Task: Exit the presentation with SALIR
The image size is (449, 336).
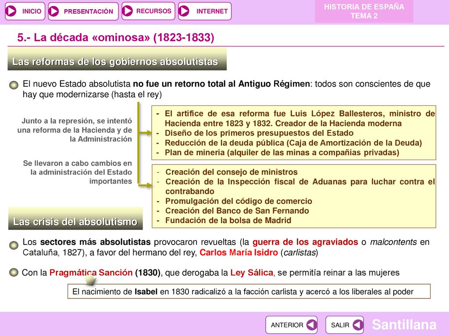Action: (x=345, y=325)
